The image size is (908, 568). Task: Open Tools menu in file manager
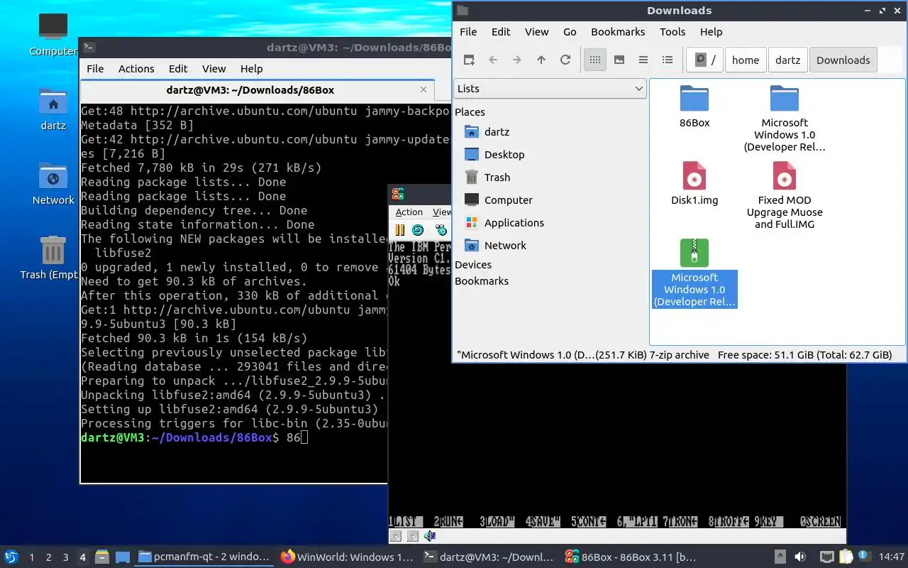pos(672,31)
